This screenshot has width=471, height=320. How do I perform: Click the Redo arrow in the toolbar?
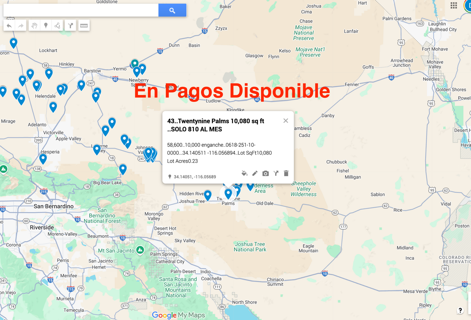[21, 25]
